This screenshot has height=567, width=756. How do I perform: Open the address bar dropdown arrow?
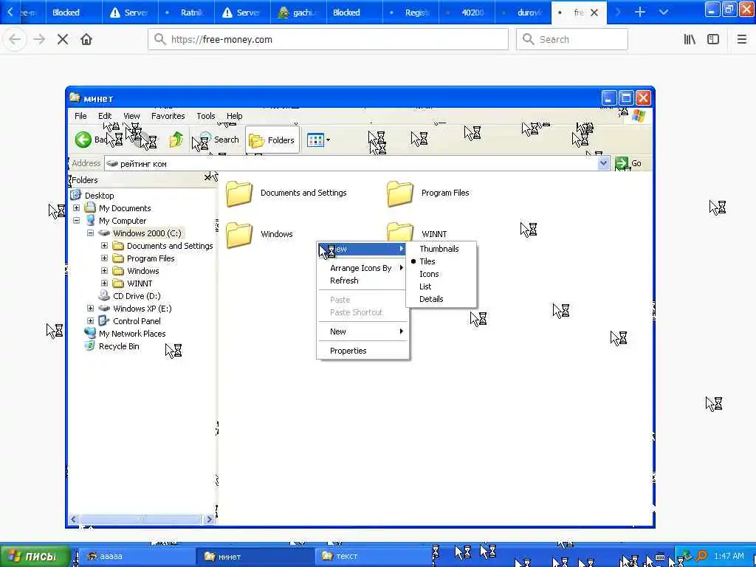603,163
